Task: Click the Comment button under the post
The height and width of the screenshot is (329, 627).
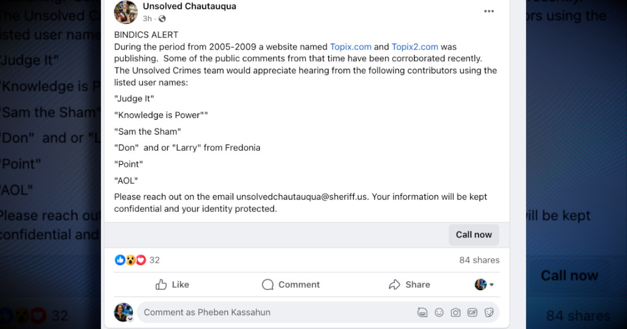Action: (x=291, y=285)
